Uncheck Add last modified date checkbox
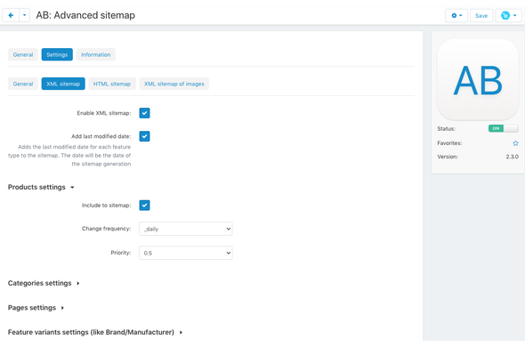This screenshot has width=525, height=348. pos(144,136)
